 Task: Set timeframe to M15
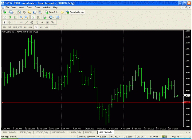tap(15, 27)
